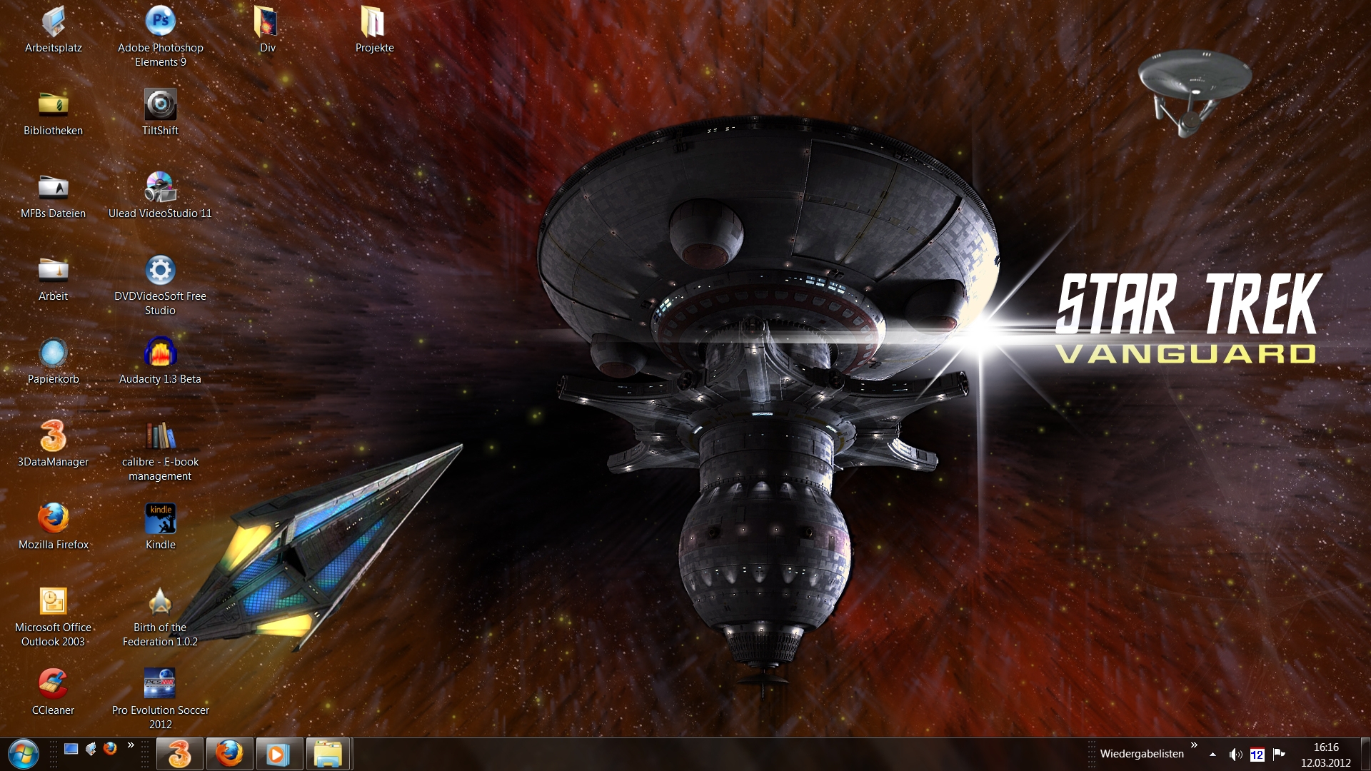Open Windows Media Player from taskbar

278,754
